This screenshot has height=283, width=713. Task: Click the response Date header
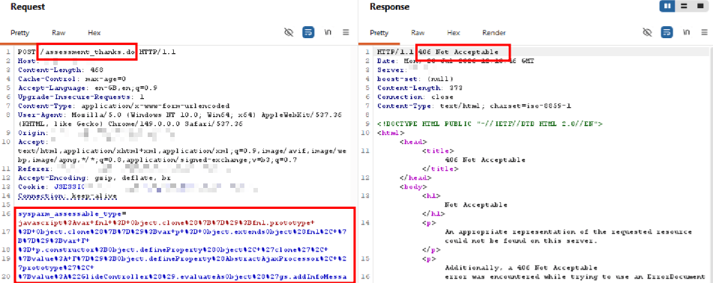(456, 61)
